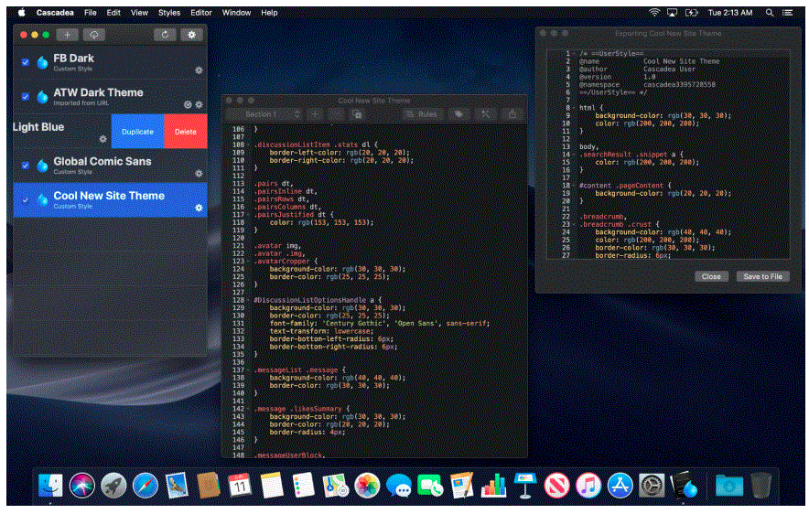The image size is (809, 514).
Task: Click the red Delete button on Light Blue
Action: coord(186,132)
